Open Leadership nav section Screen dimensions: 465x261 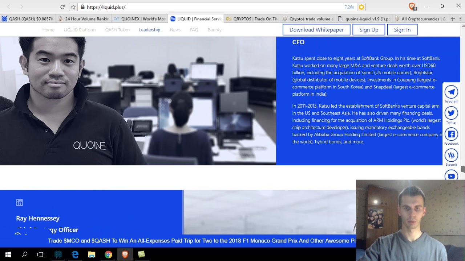click(150, 30)
